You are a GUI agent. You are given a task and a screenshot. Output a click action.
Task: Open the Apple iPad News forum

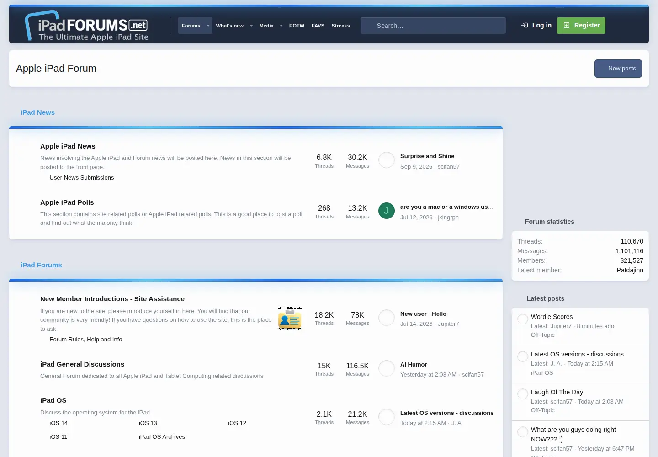(x=68, y=146)
